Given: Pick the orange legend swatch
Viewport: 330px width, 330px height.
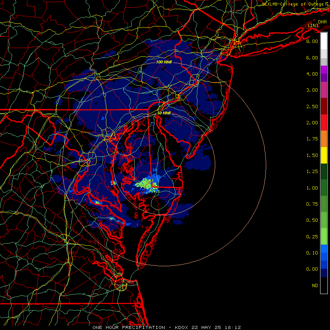Looking at the screenshot, I should (324, 139).
